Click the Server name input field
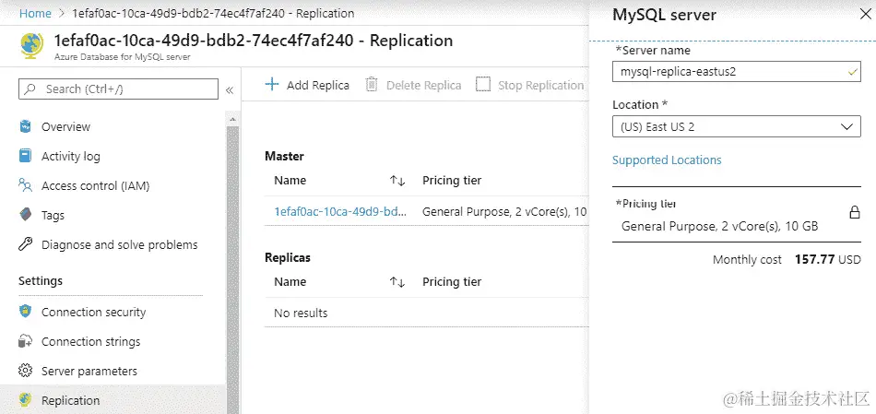This screenshot has height=414, width=876. [x=737, y=72]
